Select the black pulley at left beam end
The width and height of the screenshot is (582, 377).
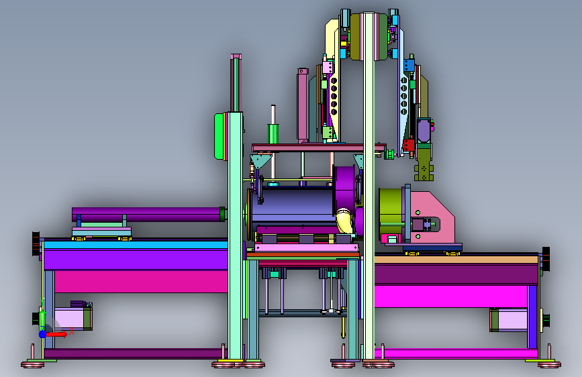(x=36, y=244)
